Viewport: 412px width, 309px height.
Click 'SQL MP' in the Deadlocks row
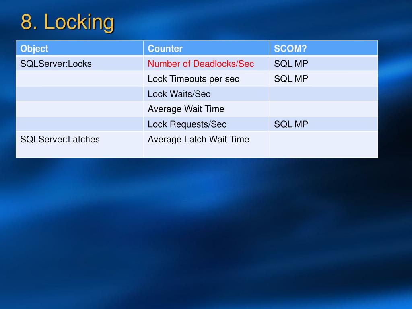[x=324, y=64]
